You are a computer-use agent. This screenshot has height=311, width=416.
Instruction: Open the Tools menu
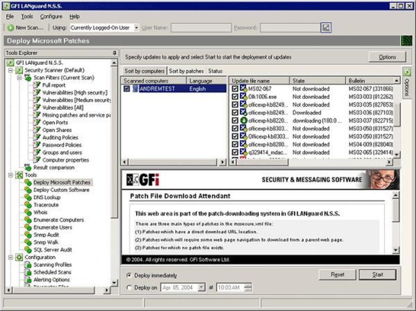[27, 16]
